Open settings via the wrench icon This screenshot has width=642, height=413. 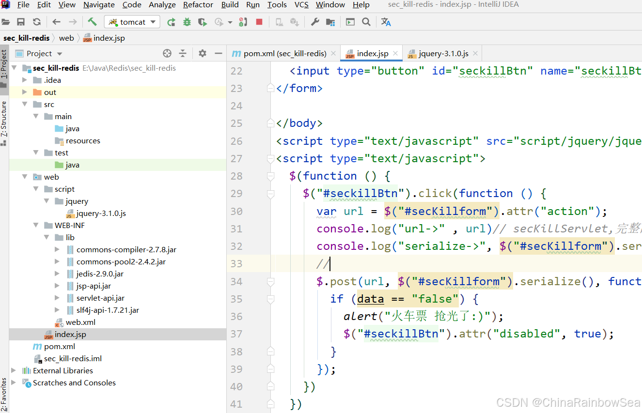pyautogui.click(x=314, y=22)
